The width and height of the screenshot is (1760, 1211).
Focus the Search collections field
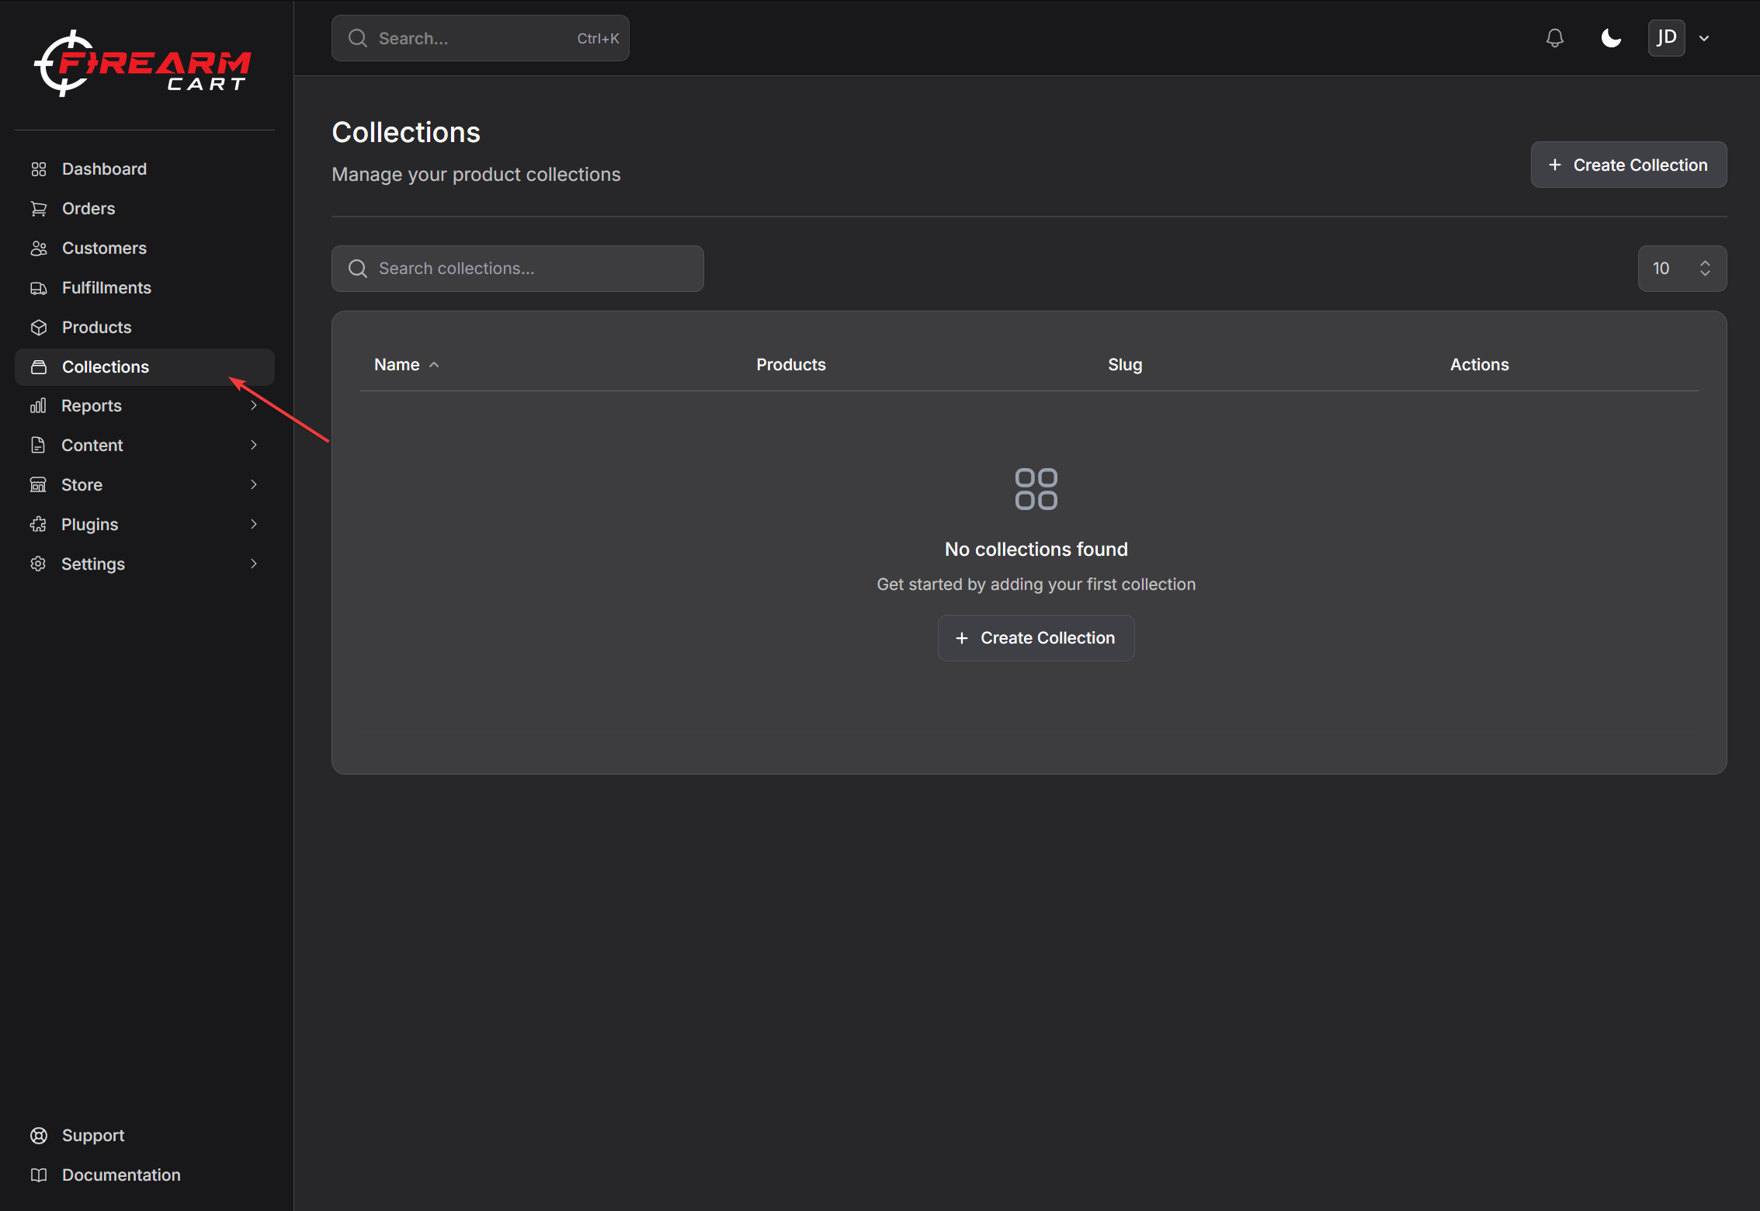pos(517,269)
